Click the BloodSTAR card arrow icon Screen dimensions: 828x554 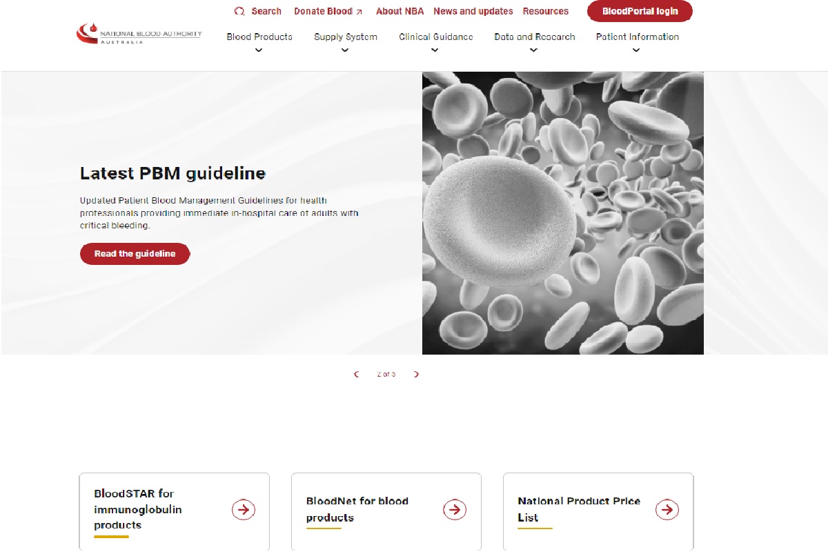tap(244, 510)
